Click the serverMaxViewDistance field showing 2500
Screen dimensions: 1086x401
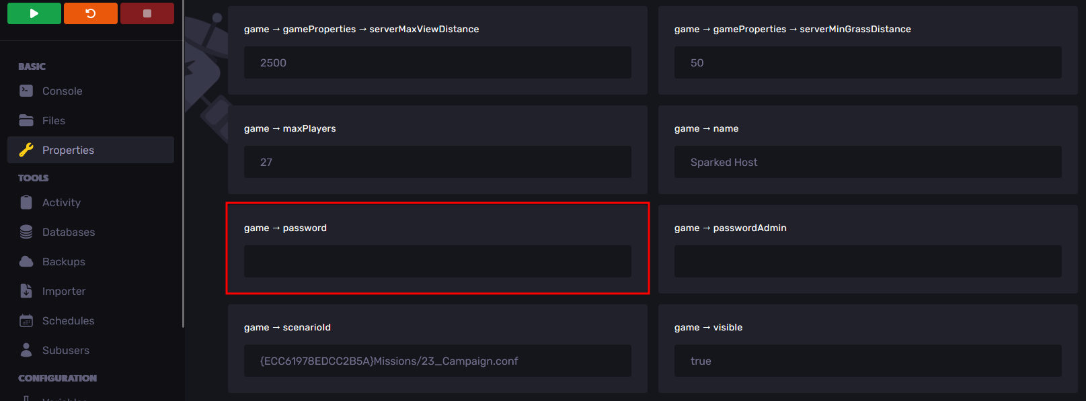pos(437,62)
